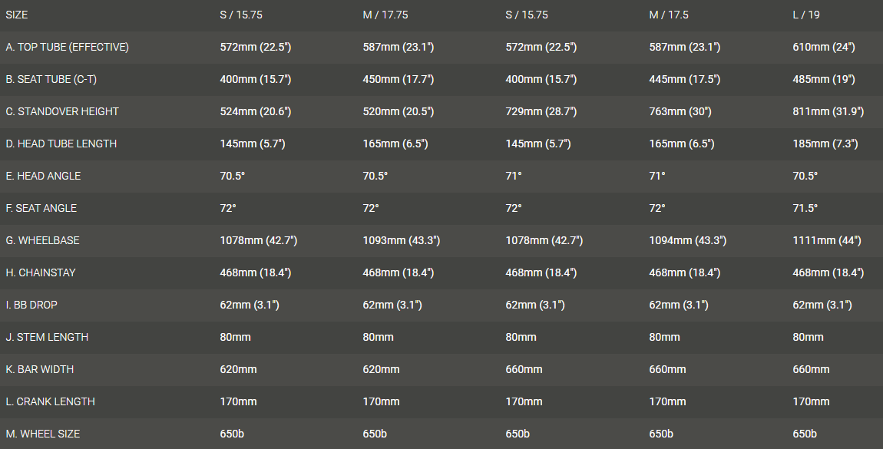
Task: Select the K. Bar Width row label
Action: tap(40, 369)
